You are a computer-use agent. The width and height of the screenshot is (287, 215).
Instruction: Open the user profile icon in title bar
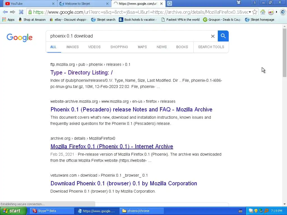254,2
